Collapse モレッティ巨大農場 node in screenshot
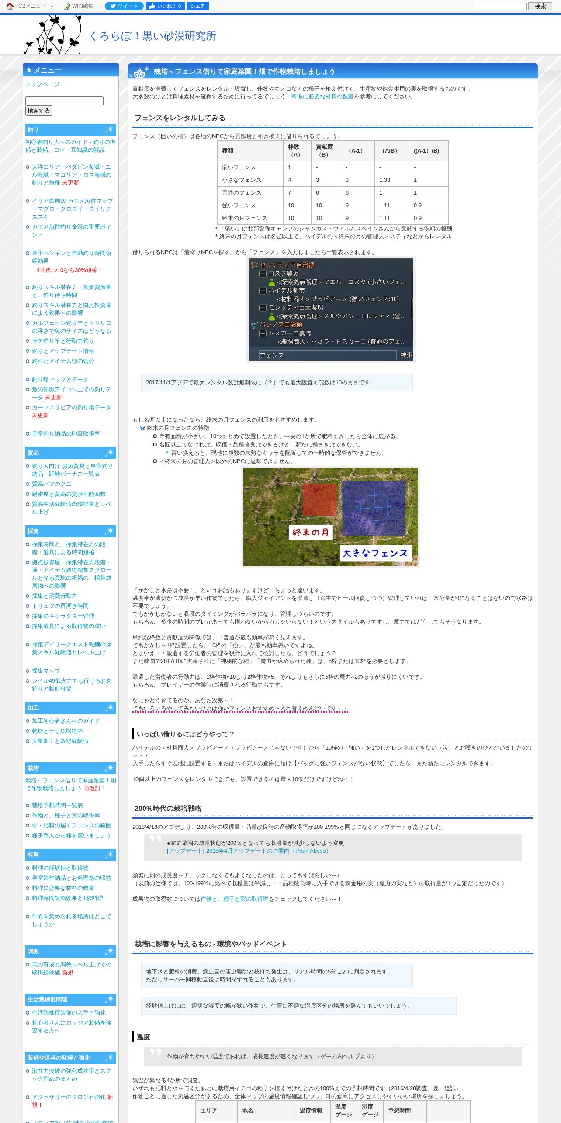561x1123 pixels. tap(263, 307)
